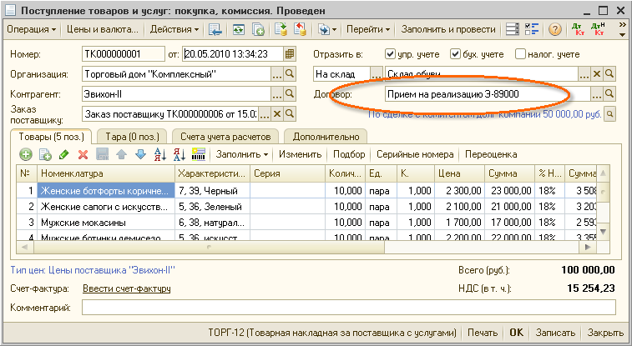632x346 pixels.
Task: Click the list settings rows icon
Action: tap(513, 29)
